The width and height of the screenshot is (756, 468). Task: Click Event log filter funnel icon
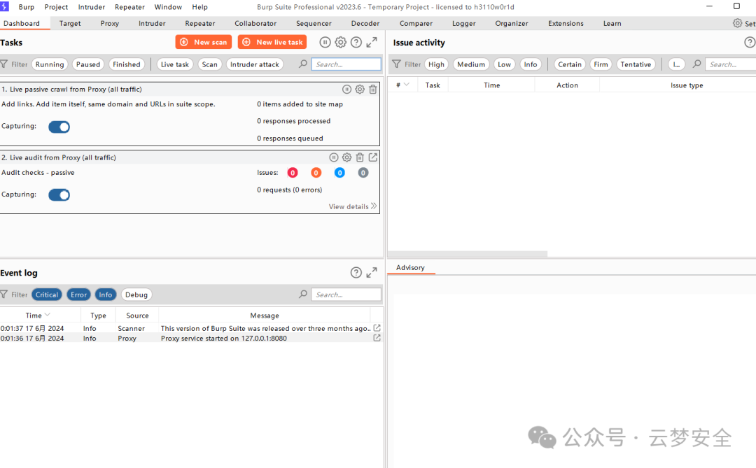tap(4, 295)
